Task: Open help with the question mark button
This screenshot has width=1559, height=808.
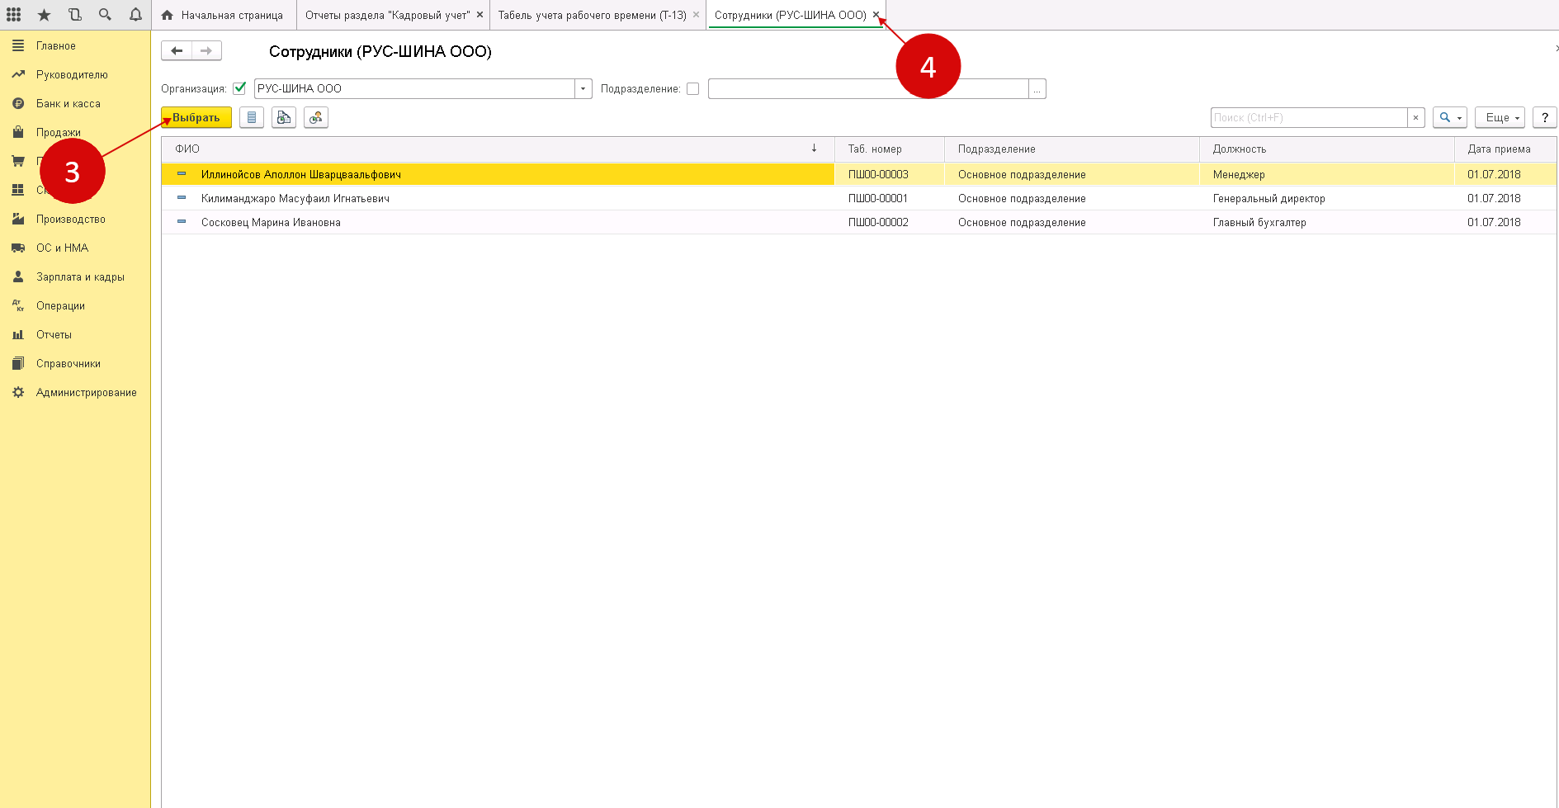Action: pyautogui.click(x=1544, y=118)
